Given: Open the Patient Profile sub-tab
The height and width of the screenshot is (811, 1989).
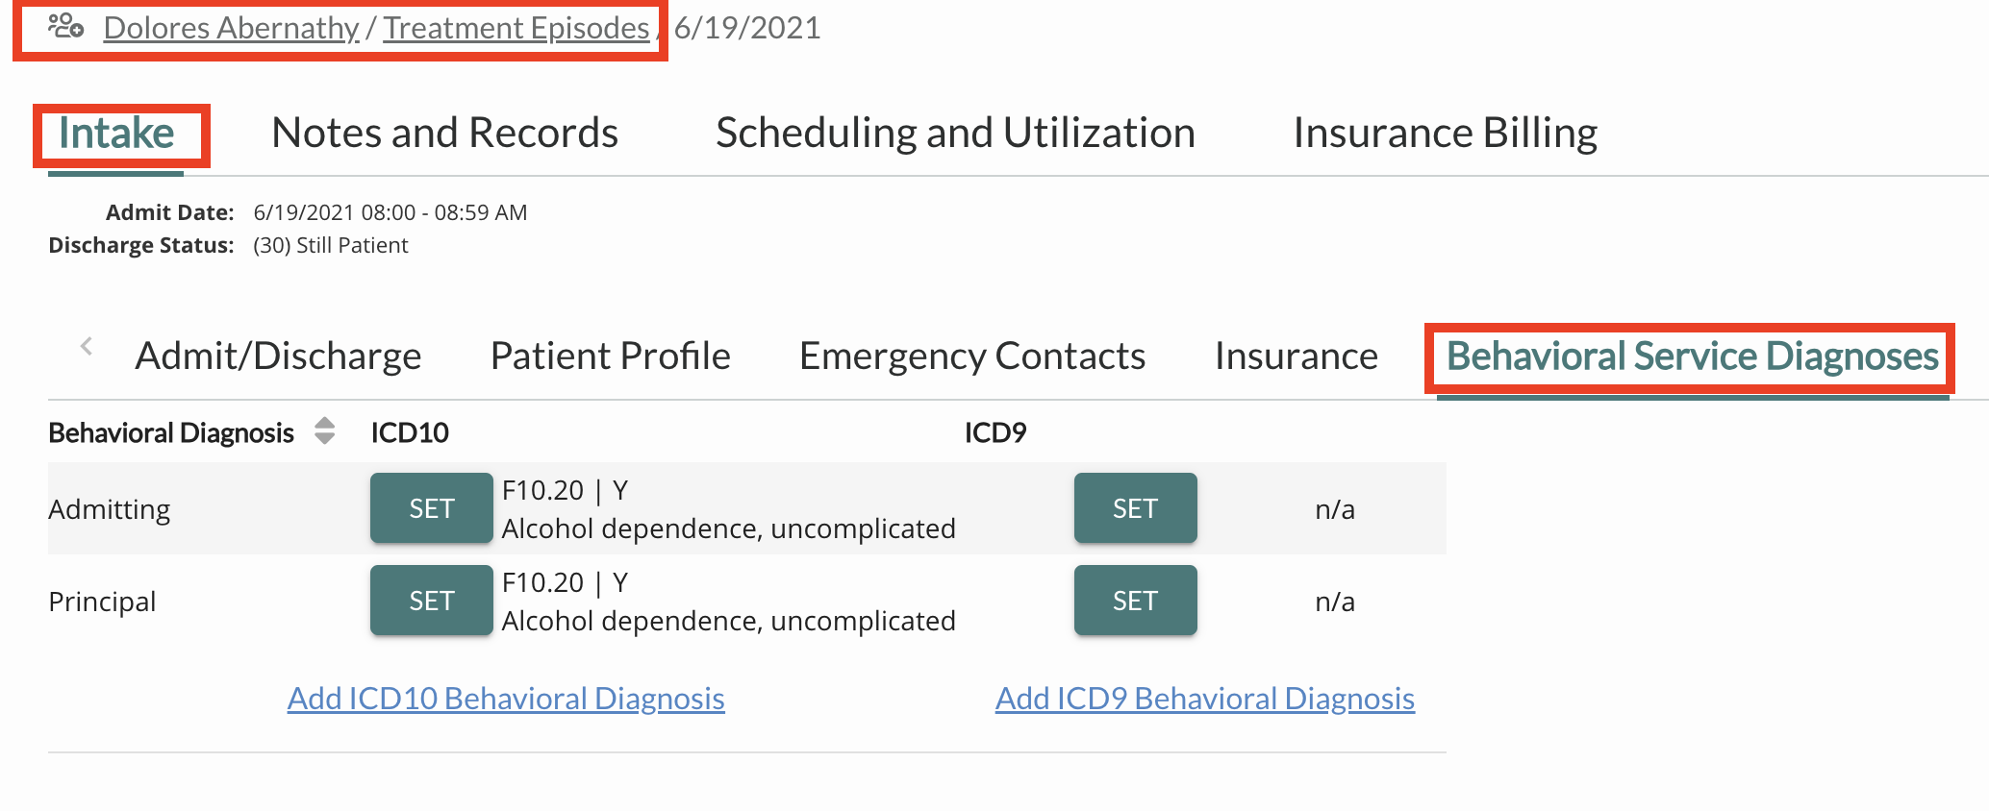Looking at the screenshot, I should [610, 356].
